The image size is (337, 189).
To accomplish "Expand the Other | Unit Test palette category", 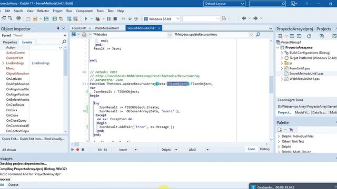I will pos(279,141).
